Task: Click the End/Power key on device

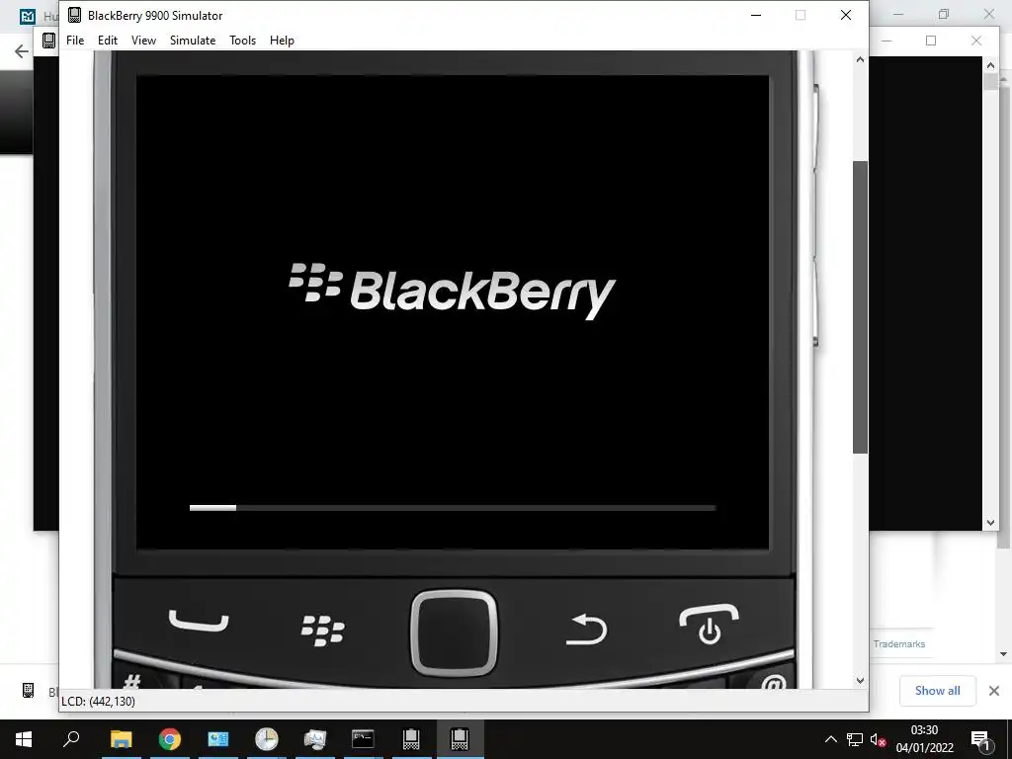Action: [x=709, y=624]
